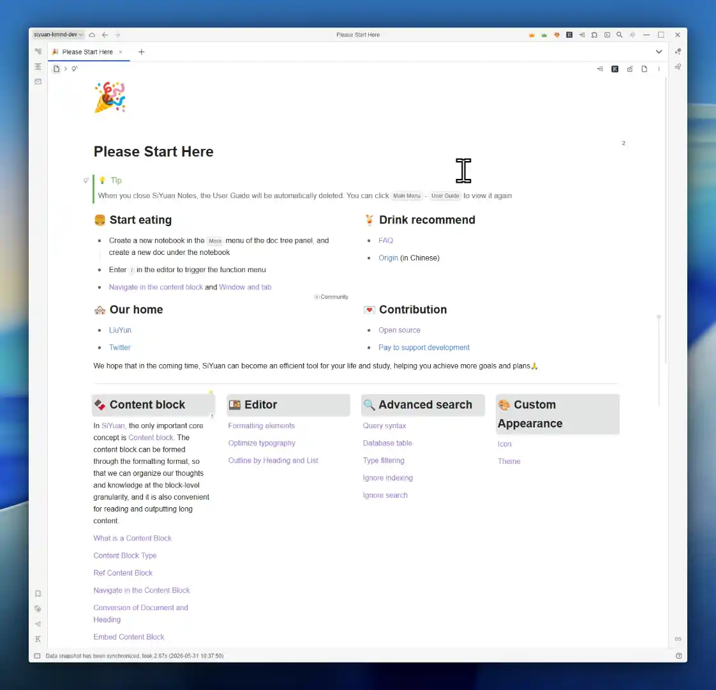Image resolution: width=716 pixels, height=690 pixels.
Task: Click the Tip block bulb icon in breadcrumb
Action: click(x=75, y=69)
